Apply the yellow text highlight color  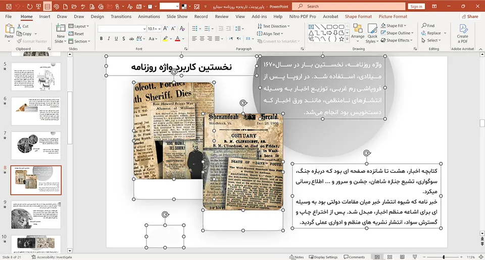166,39
